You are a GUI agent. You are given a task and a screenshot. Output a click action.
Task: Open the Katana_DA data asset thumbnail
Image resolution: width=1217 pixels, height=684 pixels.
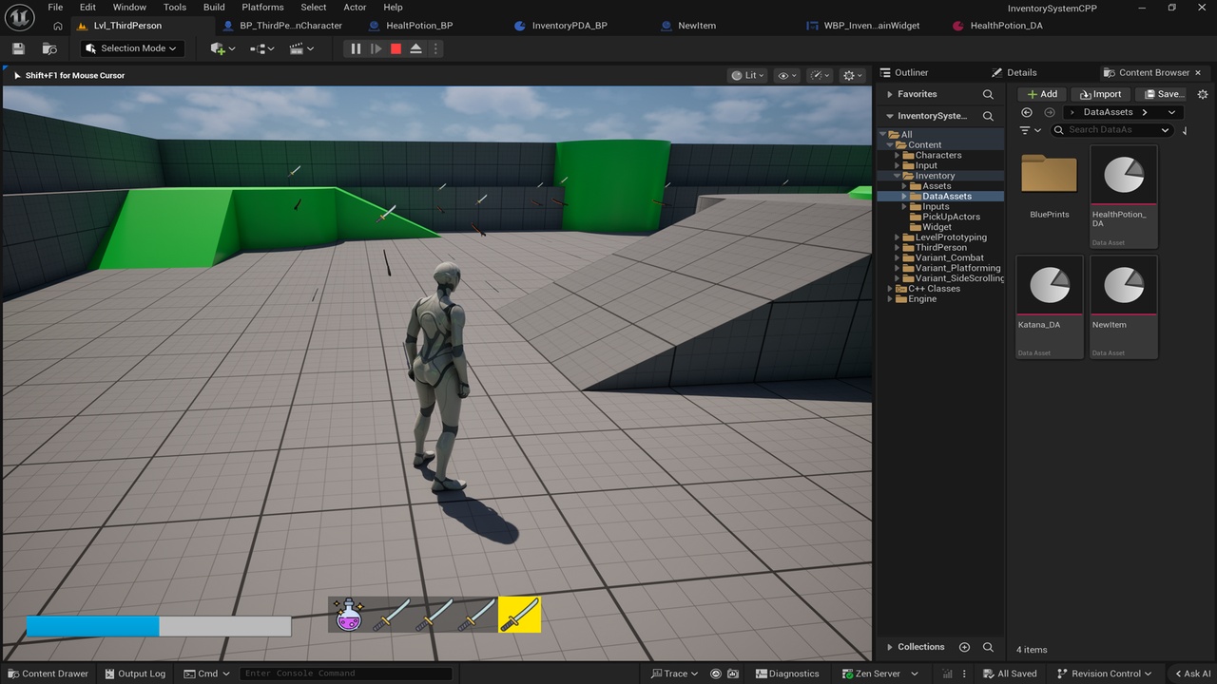tap(1050, 285)
